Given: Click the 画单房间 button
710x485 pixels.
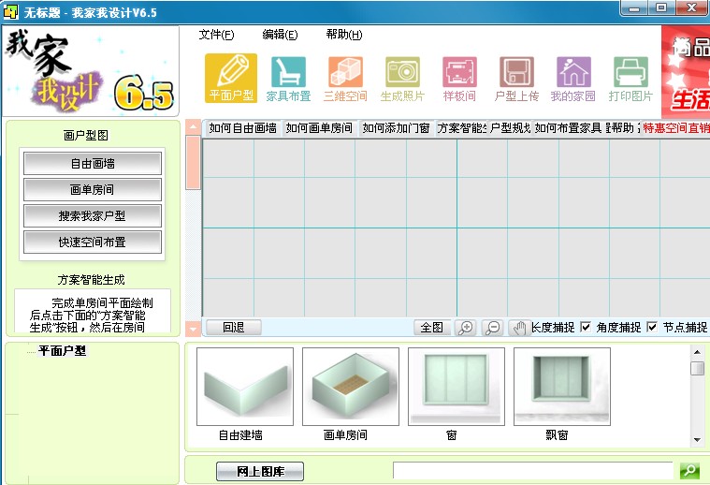Looking at the screenshot, I should 93,190.
